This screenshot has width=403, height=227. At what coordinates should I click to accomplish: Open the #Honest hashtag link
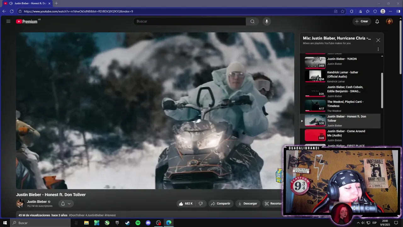coord(110,215)
